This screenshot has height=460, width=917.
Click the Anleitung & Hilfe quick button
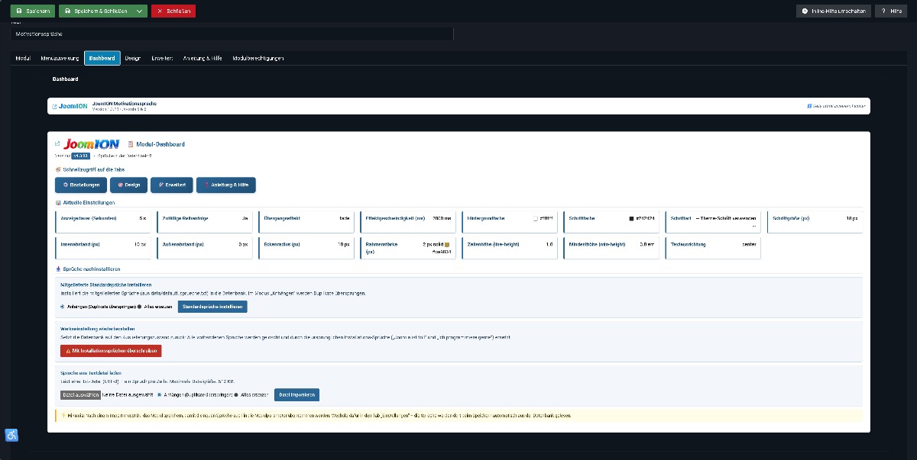pyautogui.click(x=226, y=185)
